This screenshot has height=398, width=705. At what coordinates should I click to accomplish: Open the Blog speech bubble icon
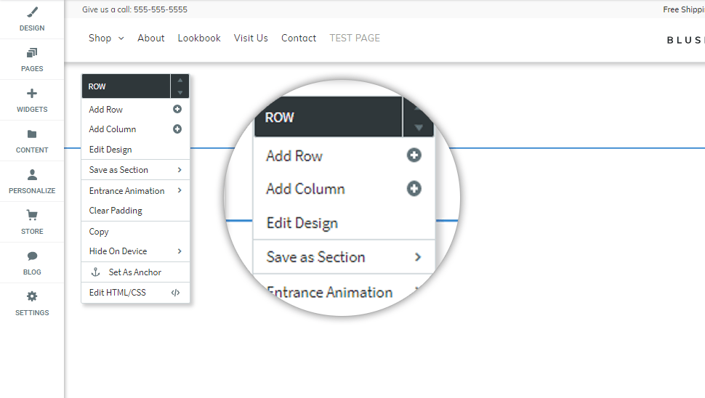point(32,256)
